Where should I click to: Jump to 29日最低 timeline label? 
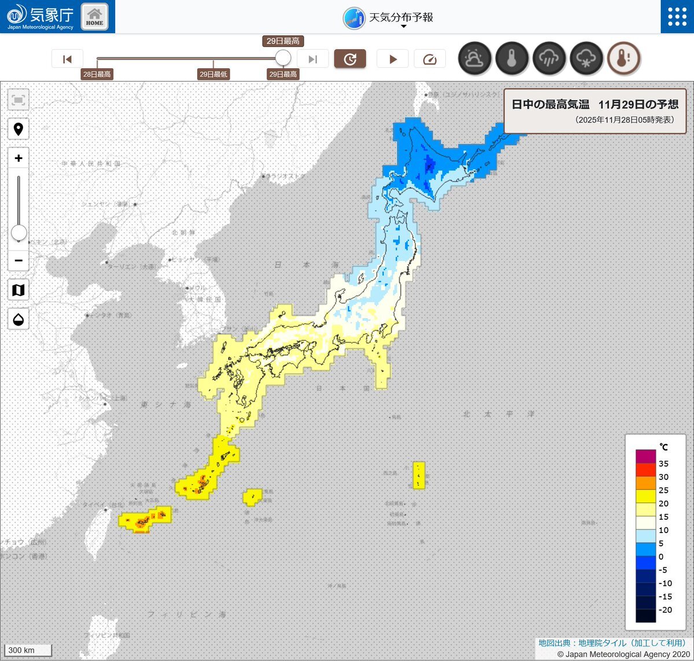[x=213, y=74]
